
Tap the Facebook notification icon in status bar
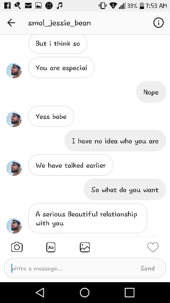pyautogui.click(x=8, y=6)
